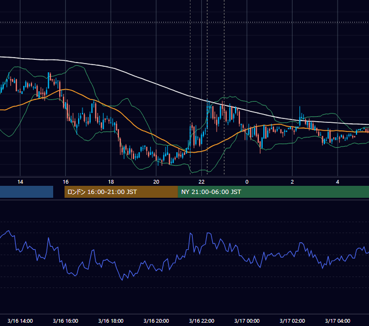Click the 3/17 00:00 time label
The width and height of the screenshot is (369, 326).
click(x=247, y=321)
